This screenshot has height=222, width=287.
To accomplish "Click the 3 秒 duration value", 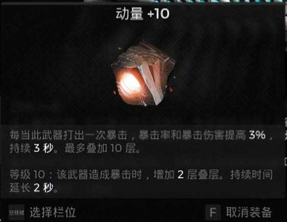I will tap(44, 148).
